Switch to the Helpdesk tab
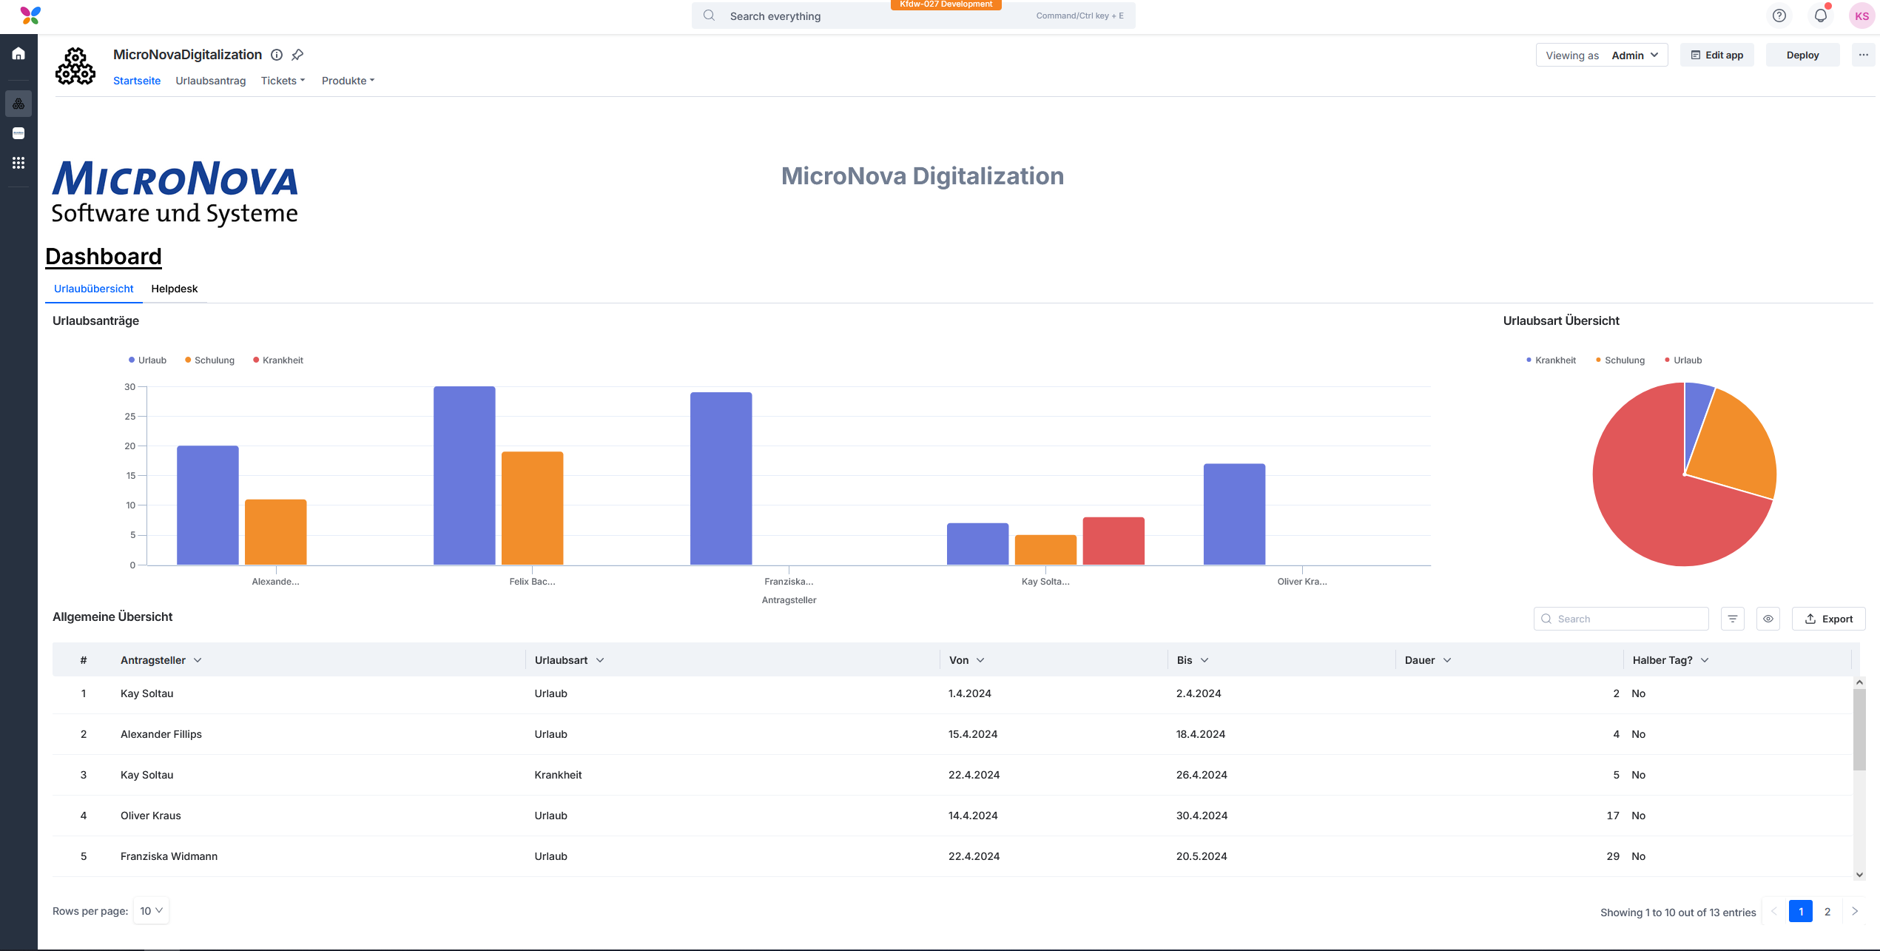This screenshot has height=951, width=1880. 175,289
